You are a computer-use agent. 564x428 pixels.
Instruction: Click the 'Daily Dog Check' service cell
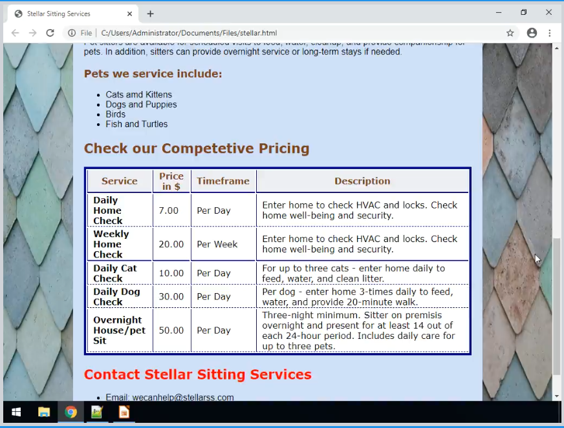[x=120, y=296]
